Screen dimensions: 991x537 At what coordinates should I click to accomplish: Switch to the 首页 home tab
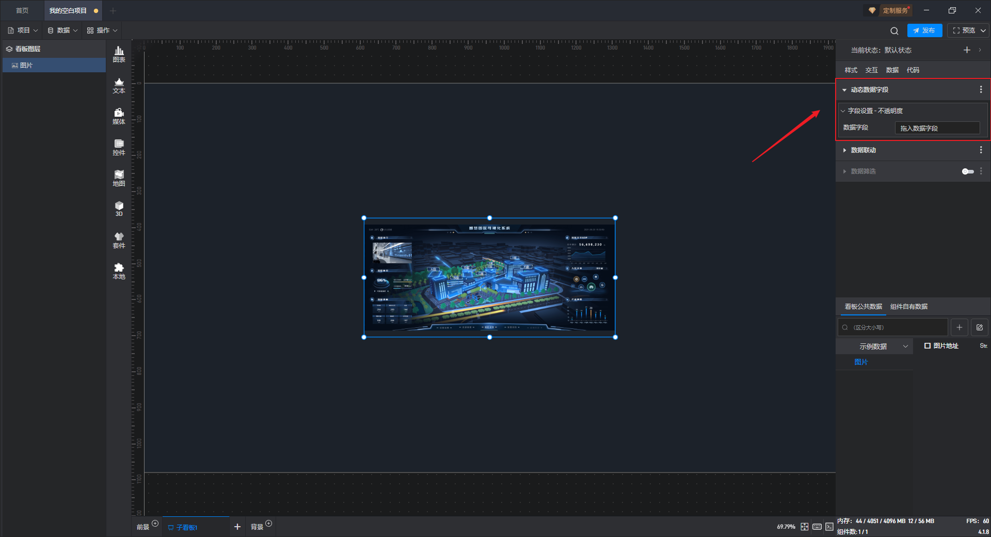(22, 10)
